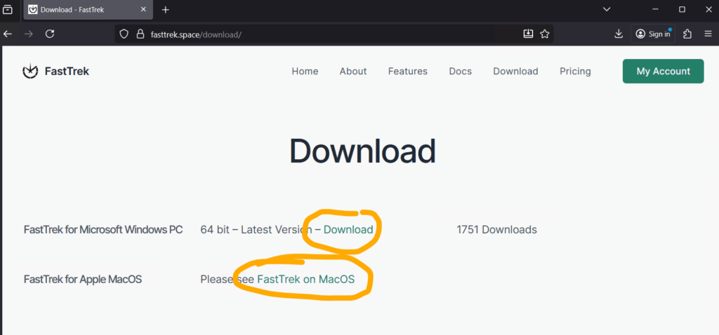Open the tracking protection shield icon
The width and height of the screenshot is (719, 335).
click(124, 34)
